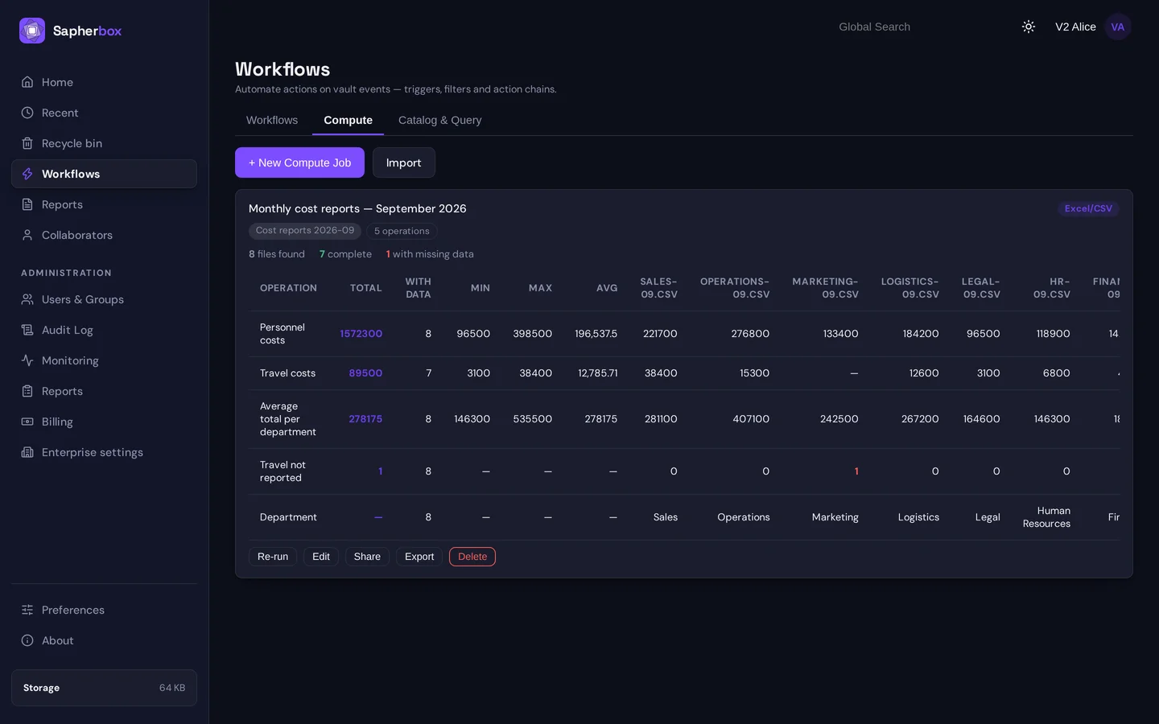
Task: Switch to the Workflows sub-tab
Action: point(272,120)
